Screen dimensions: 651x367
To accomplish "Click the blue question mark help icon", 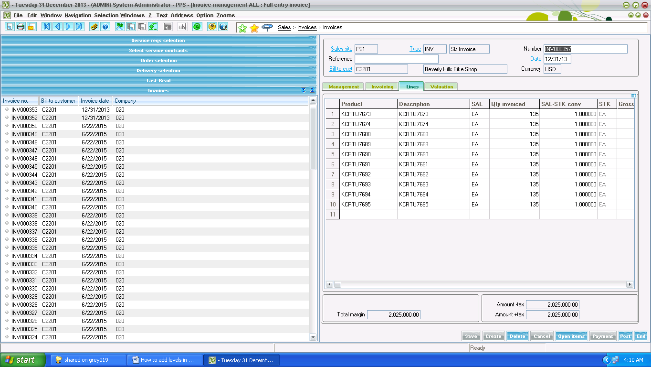I will click(105, 27).
